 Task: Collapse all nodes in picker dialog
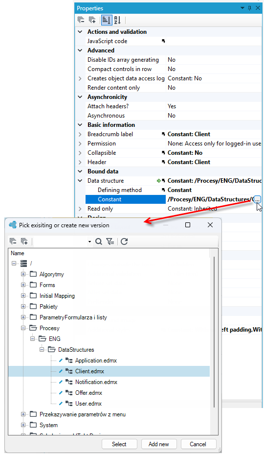click(13, 241)
